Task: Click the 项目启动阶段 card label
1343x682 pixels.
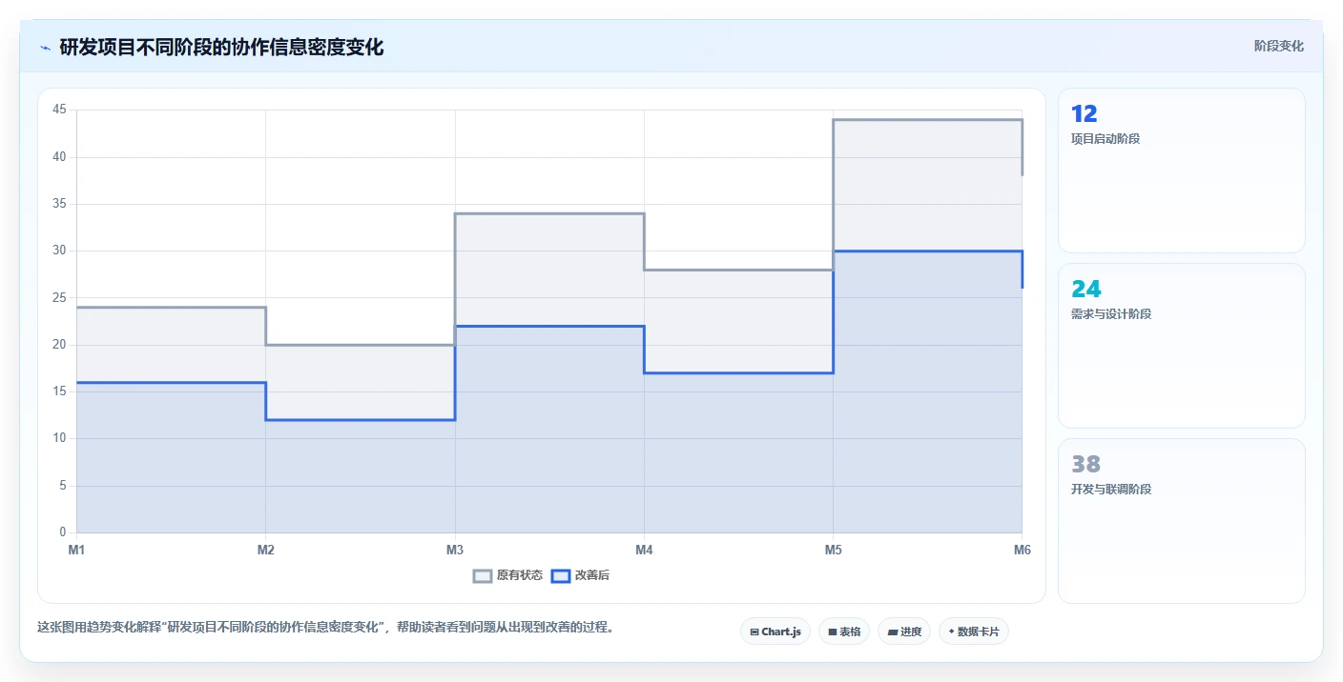Action: [x=1105, y=139]
